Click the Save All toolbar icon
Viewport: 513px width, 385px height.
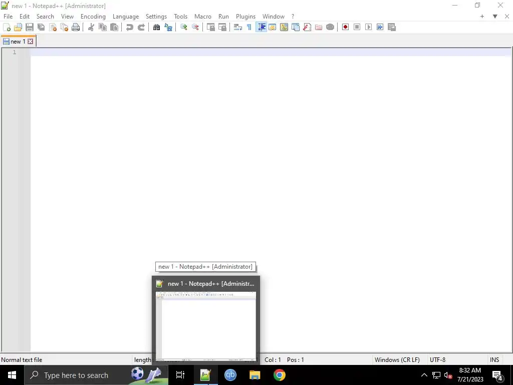[41, 27]
